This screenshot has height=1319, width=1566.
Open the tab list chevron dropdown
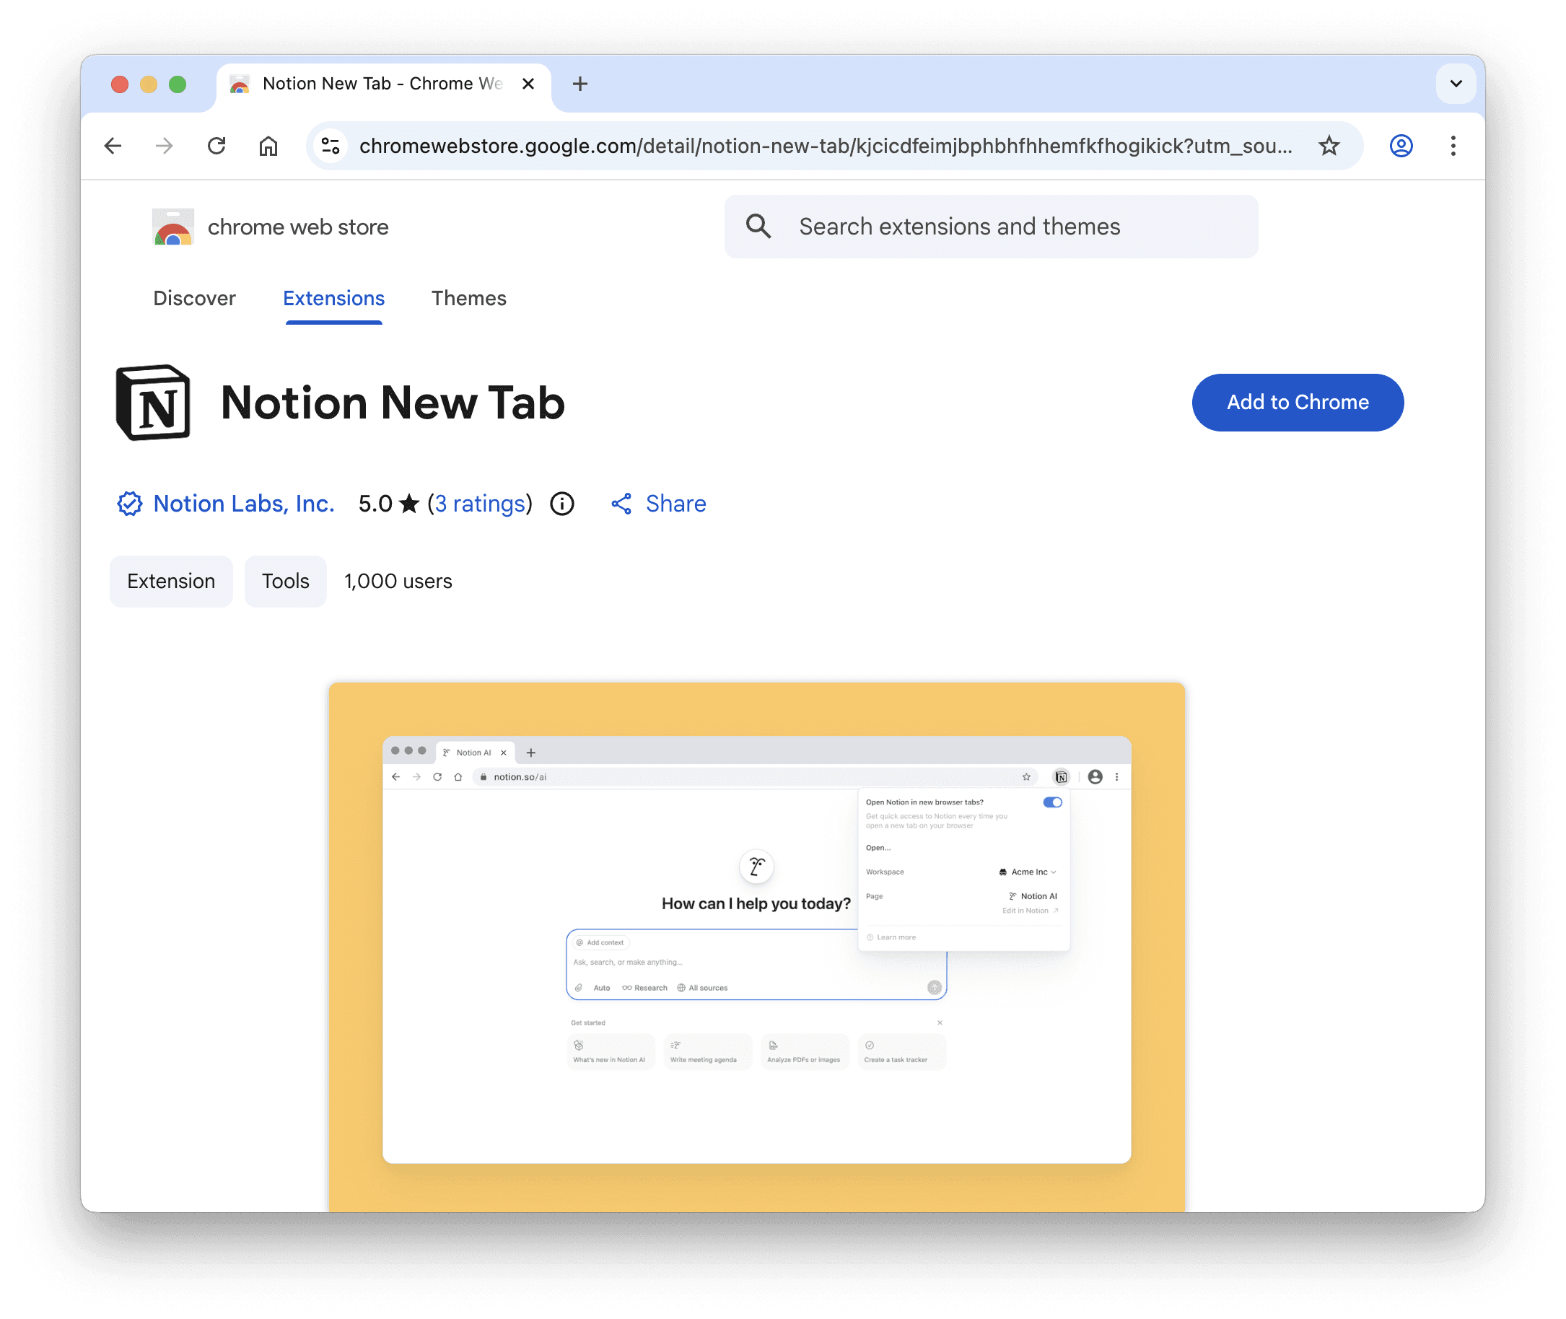[1455, 83]
